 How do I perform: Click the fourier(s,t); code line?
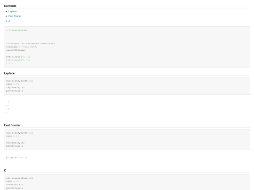16,143
